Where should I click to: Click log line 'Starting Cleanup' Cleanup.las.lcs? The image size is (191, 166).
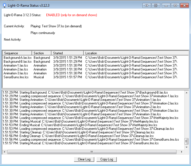(x=78, y=132)
